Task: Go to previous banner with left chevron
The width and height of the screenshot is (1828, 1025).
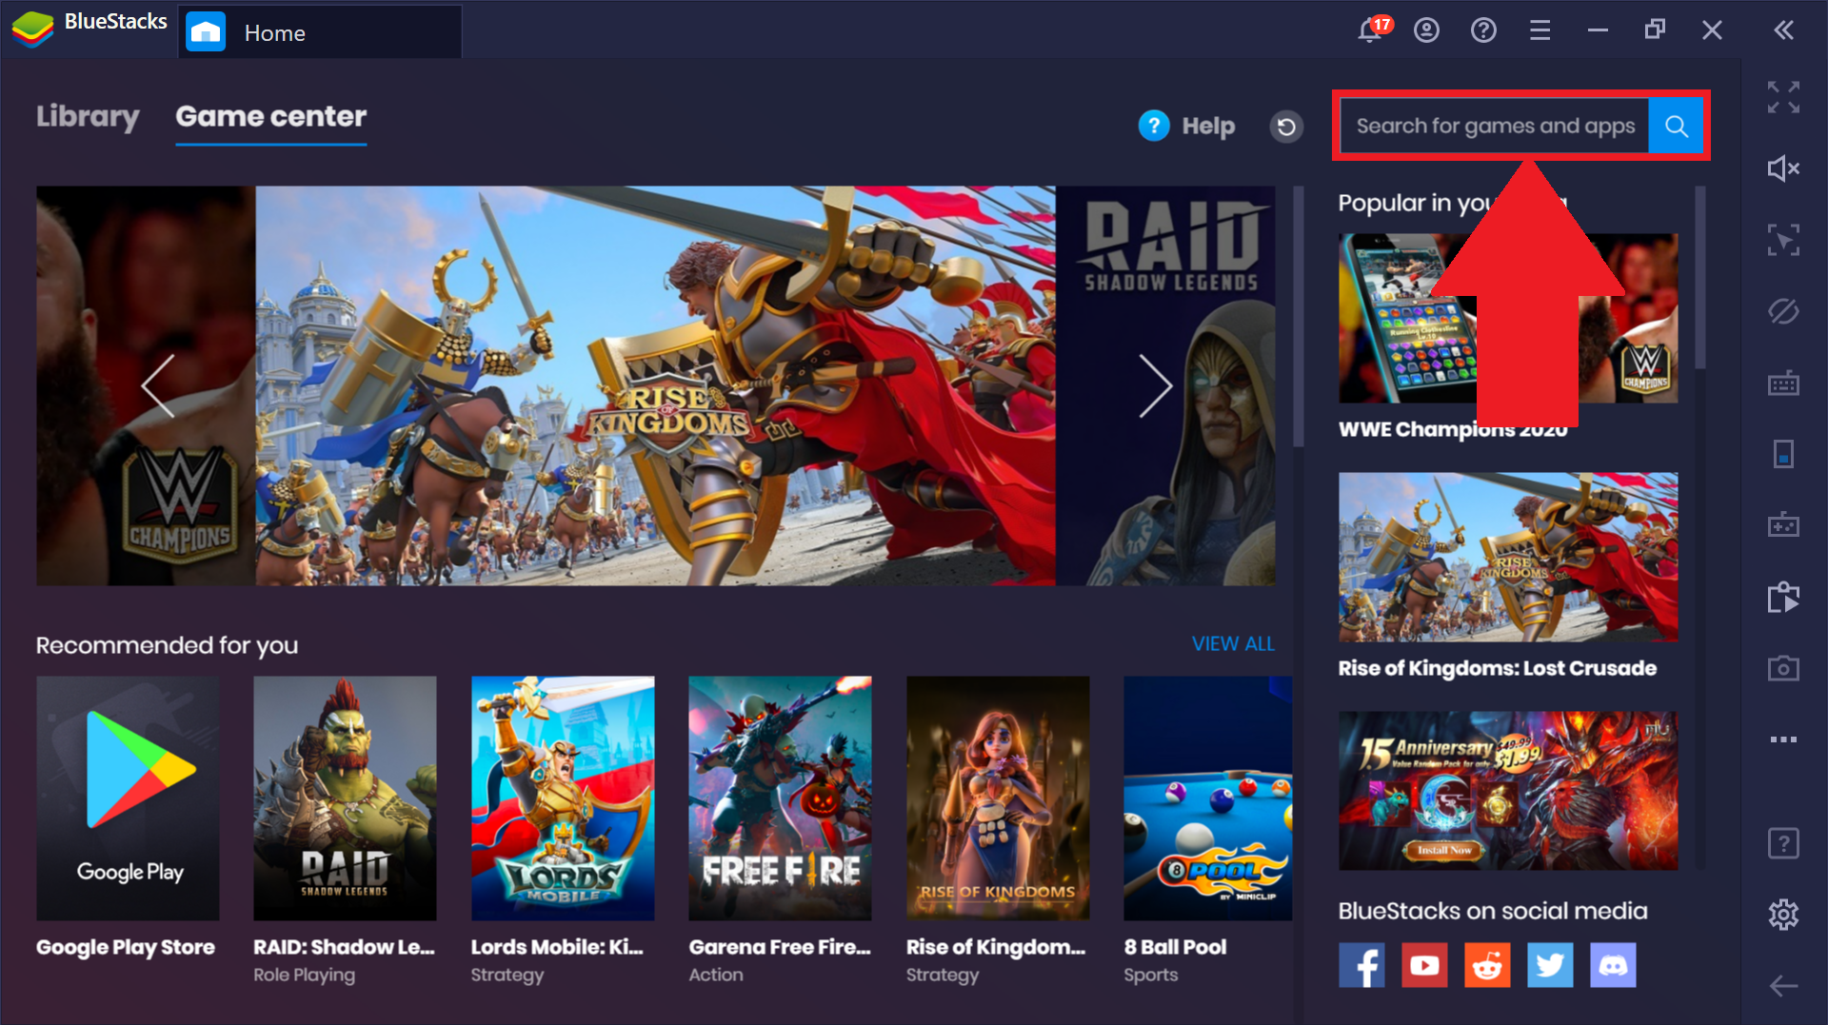Action: pos(158,385)
